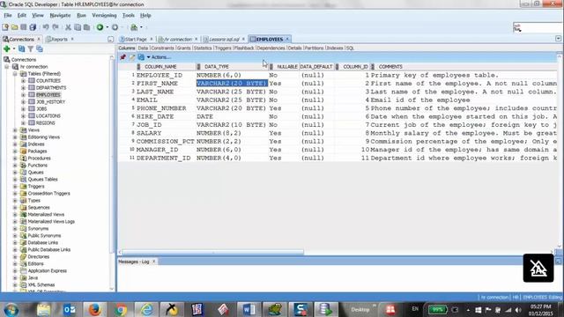Click the Edit pencil icon above columns

click(x=132, y=57)
